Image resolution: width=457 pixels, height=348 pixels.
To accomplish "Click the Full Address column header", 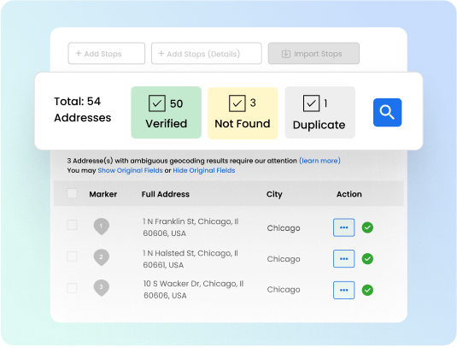I will pyautogui.click(x=166, y=194).
